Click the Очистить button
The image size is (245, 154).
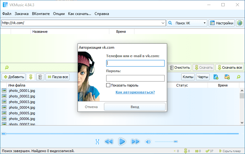click(x=180, y=67)
